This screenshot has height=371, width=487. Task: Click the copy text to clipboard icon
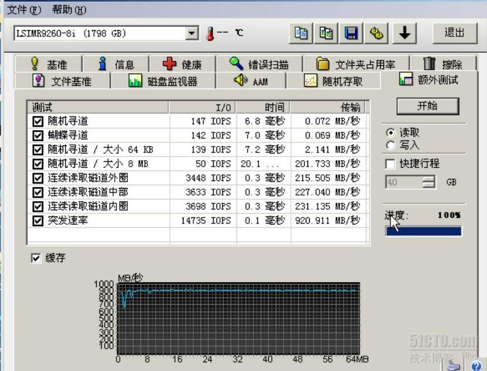coord(301,33)
